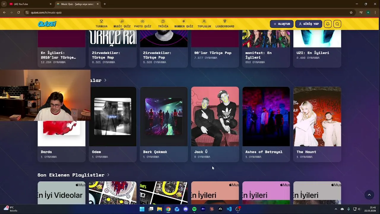The width and height of the screenshot is (380, 214).
Task: Open The Haunt quiz card
Action: 317,124
